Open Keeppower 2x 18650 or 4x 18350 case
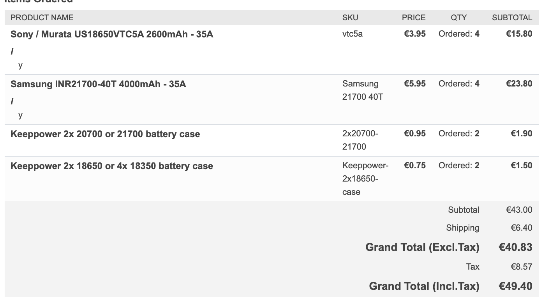 click(112, 166)
